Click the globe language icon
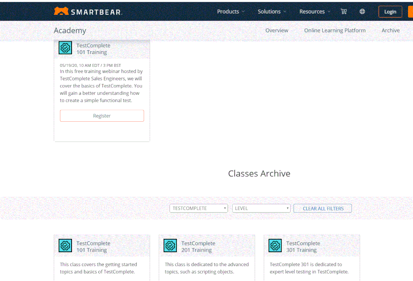This screenshot has height=281, width=413. (363, 11)
